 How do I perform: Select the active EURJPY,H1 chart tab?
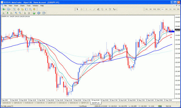(96, 103)
